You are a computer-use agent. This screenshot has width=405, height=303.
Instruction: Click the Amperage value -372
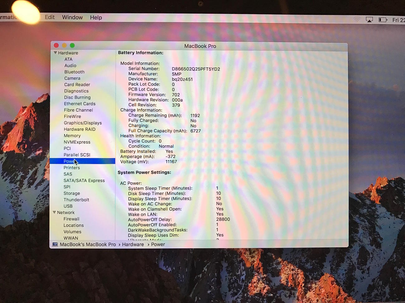[x=170, y=157]
